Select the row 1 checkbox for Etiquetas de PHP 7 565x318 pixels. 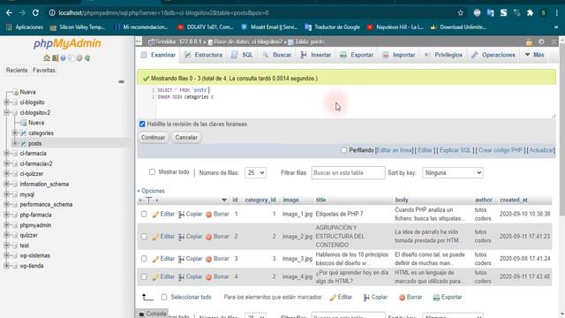(x=144, y=214)
